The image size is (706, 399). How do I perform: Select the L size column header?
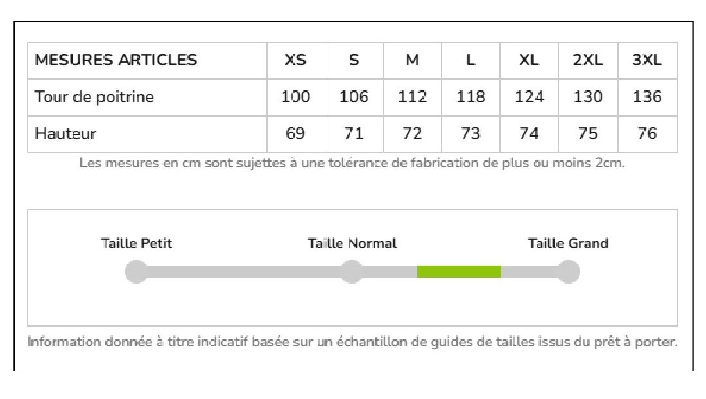pyautogui.click(x=470, y=60)
